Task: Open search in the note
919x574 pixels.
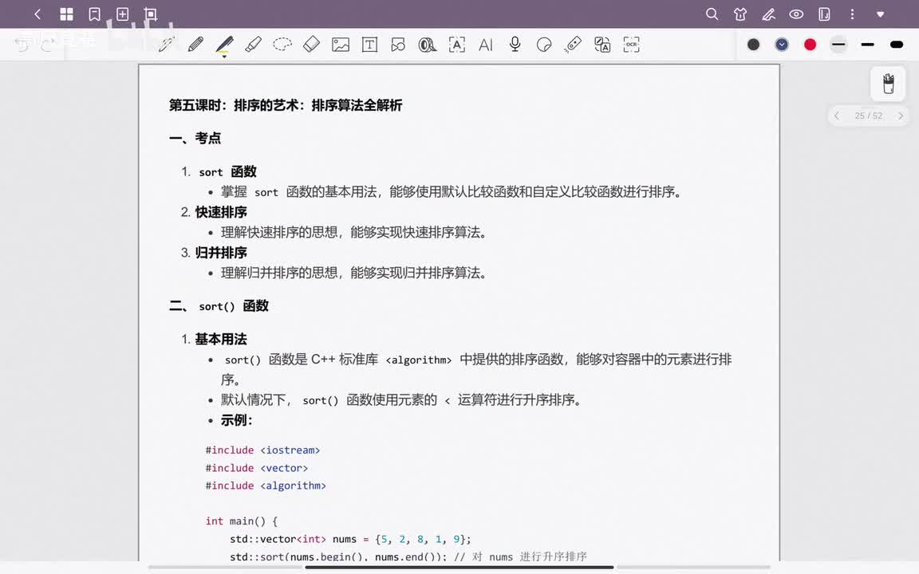Action: (712, 14)
